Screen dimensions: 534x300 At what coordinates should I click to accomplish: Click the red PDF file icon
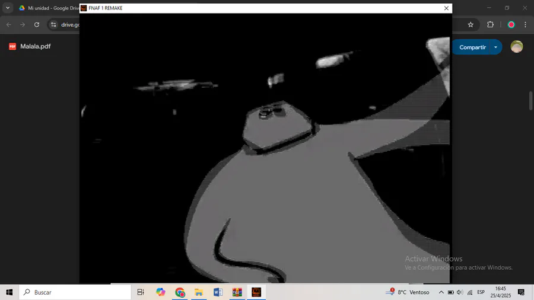tap(12, 46)
